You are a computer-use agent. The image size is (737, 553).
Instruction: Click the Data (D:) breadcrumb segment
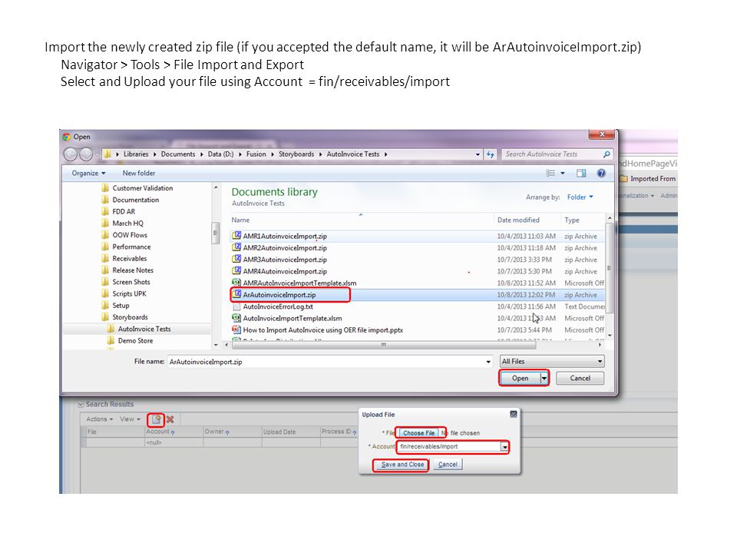[x=220, y=154]
